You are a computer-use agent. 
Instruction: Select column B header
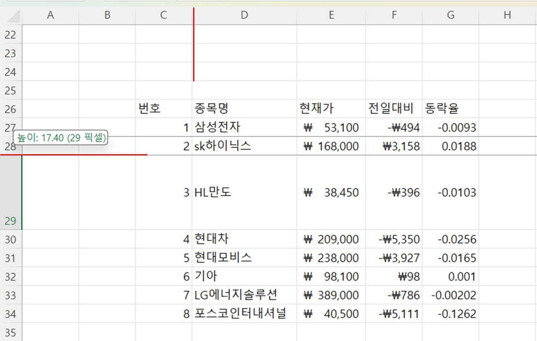(x=107, y=16)
